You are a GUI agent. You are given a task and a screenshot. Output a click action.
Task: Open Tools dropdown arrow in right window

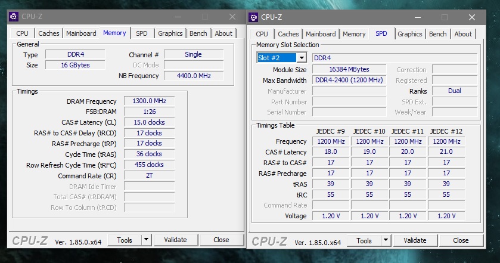[386, 240]
